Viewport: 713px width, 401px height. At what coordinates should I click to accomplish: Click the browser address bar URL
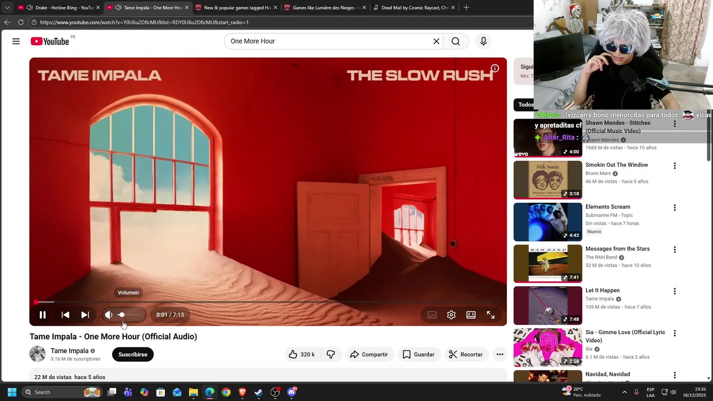tap(144, 22)
